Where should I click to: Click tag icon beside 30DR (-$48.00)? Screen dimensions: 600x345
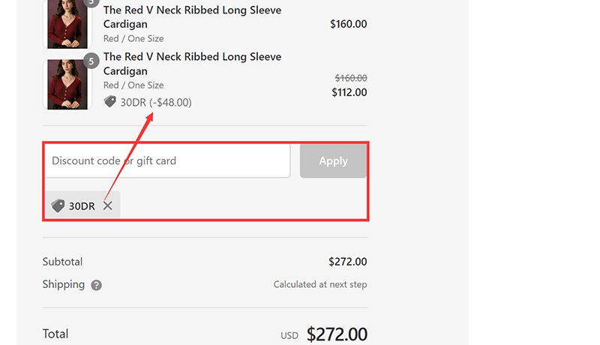109,102
